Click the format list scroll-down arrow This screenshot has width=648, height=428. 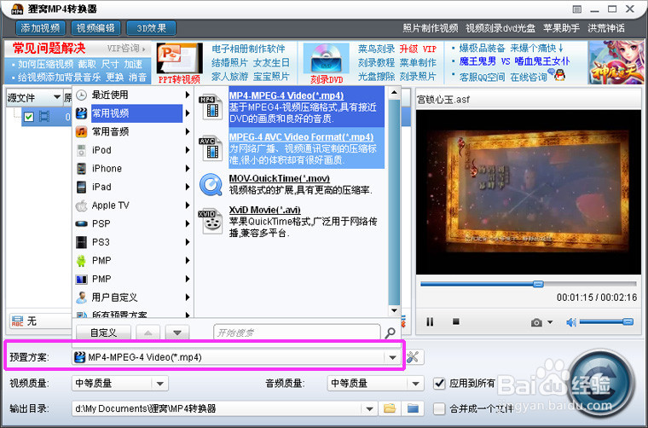click(x=394, y=310)
